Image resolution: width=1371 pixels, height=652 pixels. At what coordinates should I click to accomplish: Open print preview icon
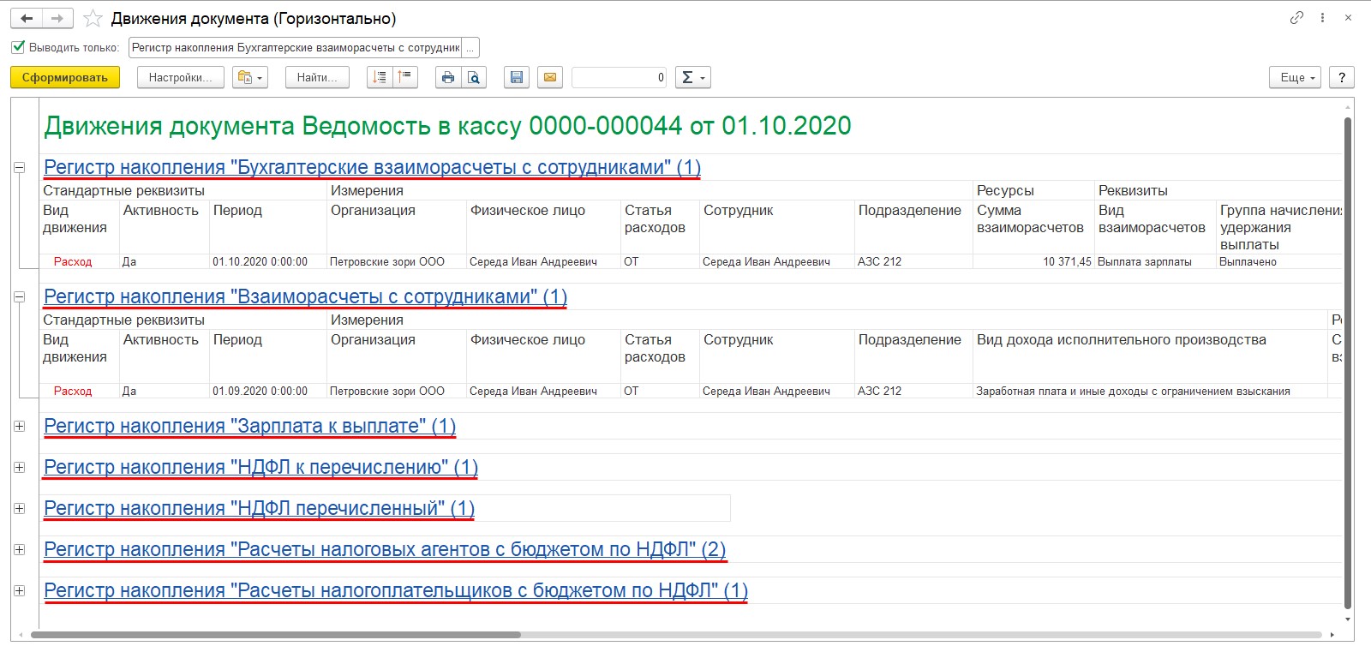tap(474, 77)
